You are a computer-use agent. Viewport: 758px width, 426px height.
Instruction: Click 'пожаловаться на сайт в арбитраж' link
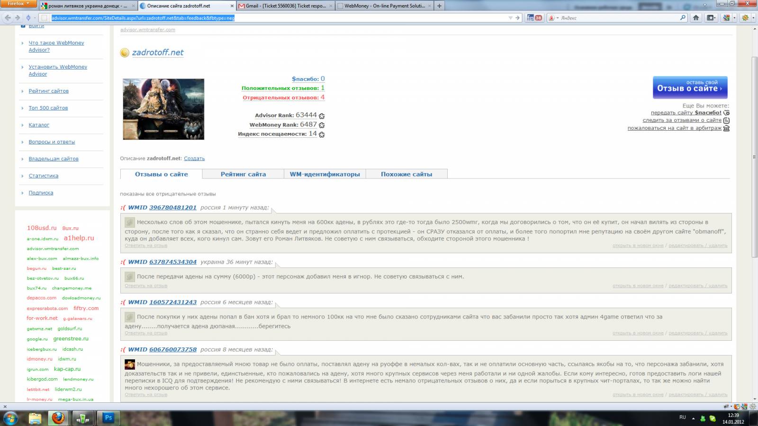point(675,128)
